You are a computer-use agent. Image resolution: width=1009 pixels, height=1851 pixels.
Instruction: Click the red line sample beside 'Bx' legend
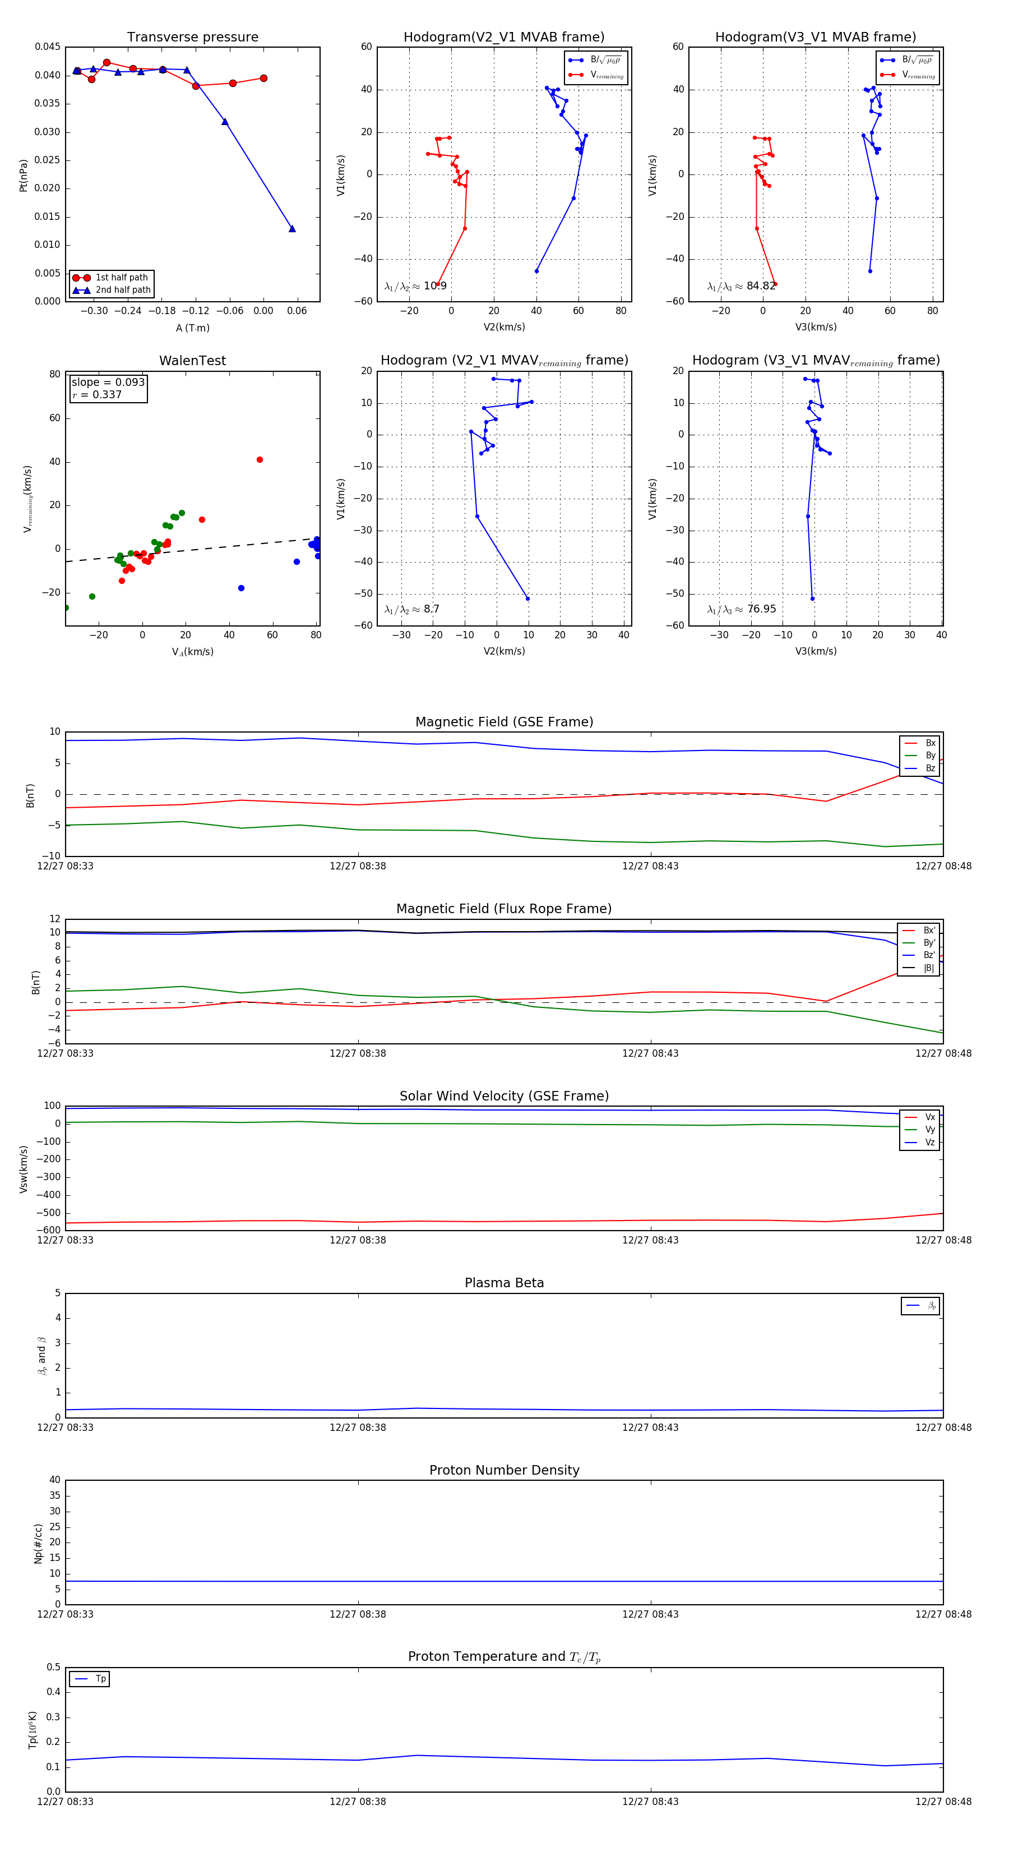pos(910,744)
